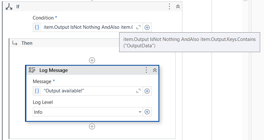Click the Log Message activity icon
Viewport: 264px width, 140px height.
point(32,70)
